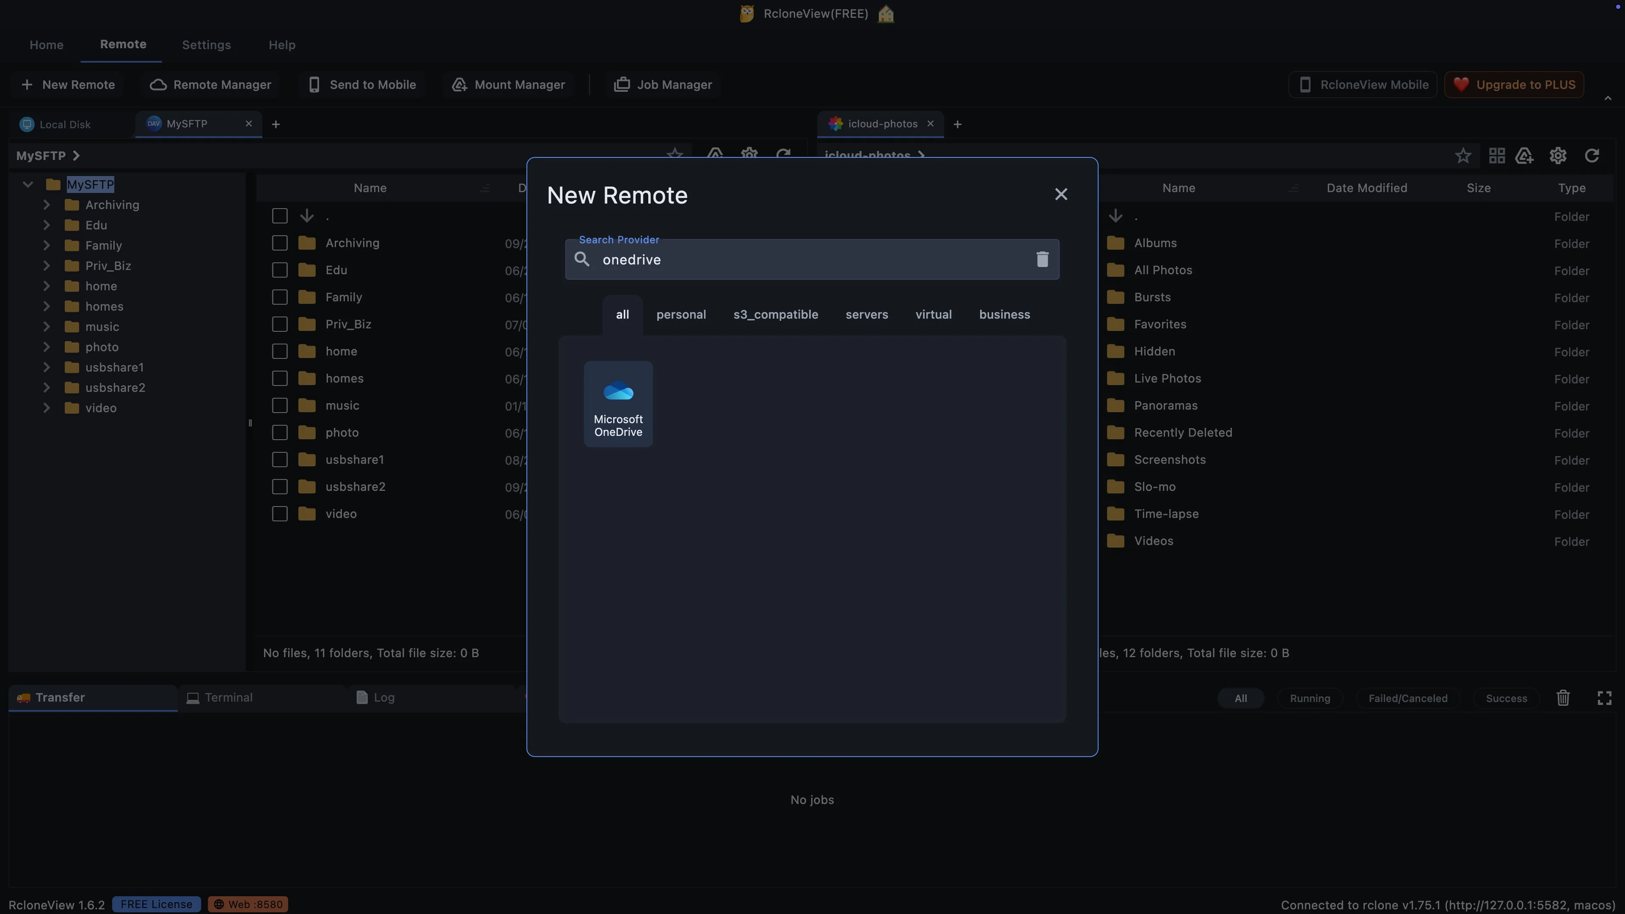Close the MySFTP tab
The width and height of the screenshot is (1625, 914).
point(248,124)
